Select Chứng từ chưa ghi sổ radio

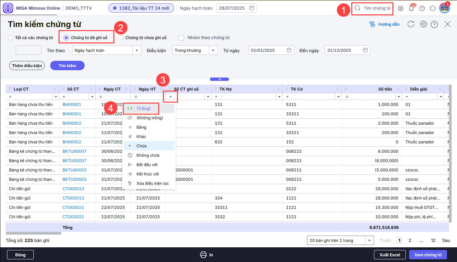point(121,38)
